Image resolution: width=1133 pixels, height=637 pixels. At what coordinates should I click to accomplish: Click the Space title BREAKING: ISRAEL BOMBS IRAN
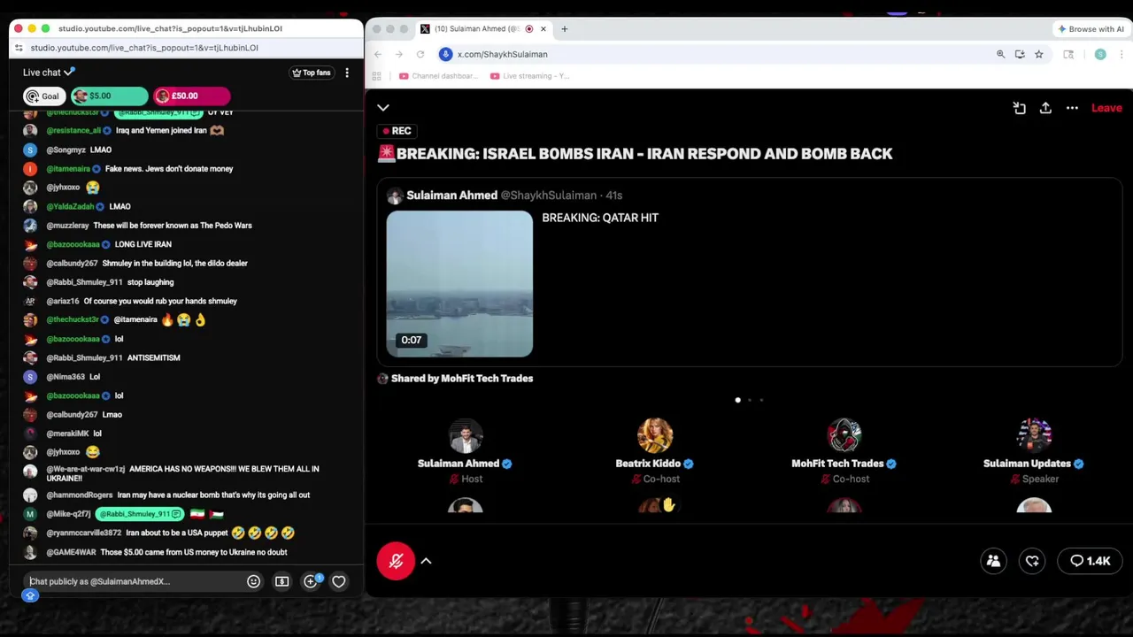tap(636, 154)
